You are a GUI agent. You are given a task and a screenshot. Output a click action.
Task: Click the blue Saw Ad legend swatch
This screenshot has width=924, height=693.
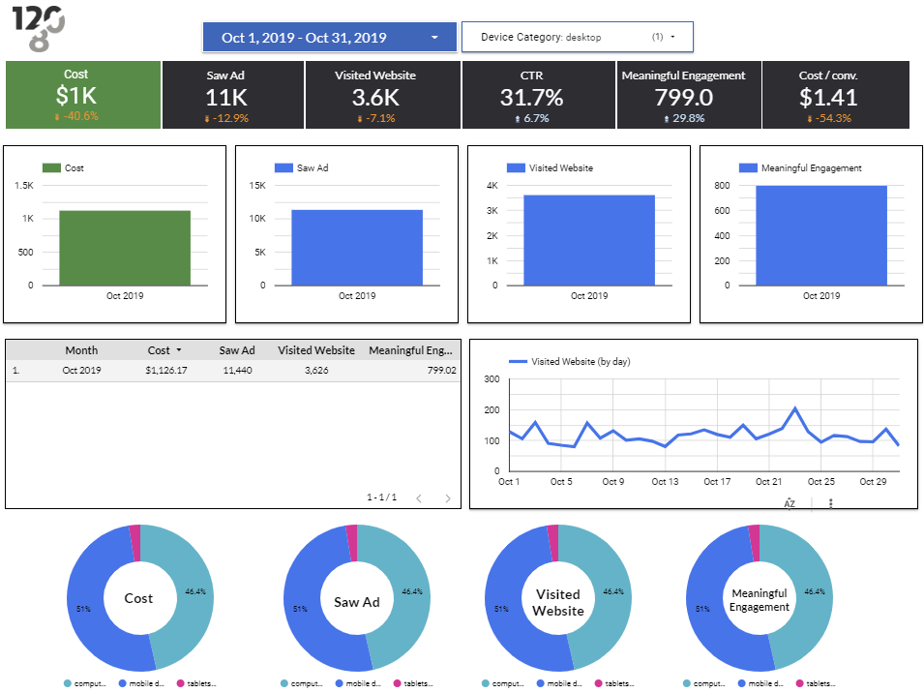(283, 168)
